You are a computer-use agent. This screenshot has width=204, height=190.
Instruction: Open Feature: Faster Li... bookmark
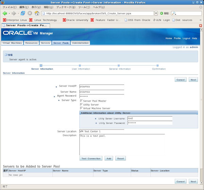(106, 20)
